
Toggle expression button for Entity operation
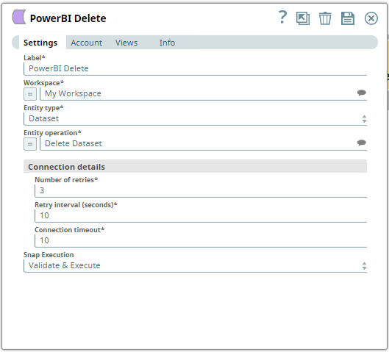(30, 144)
